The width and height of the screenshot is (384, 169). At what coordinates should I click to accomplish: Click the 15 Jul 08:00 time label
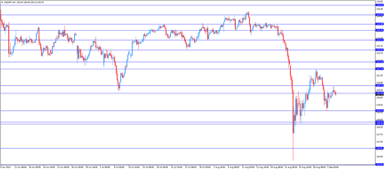click(x=148, y=167)
